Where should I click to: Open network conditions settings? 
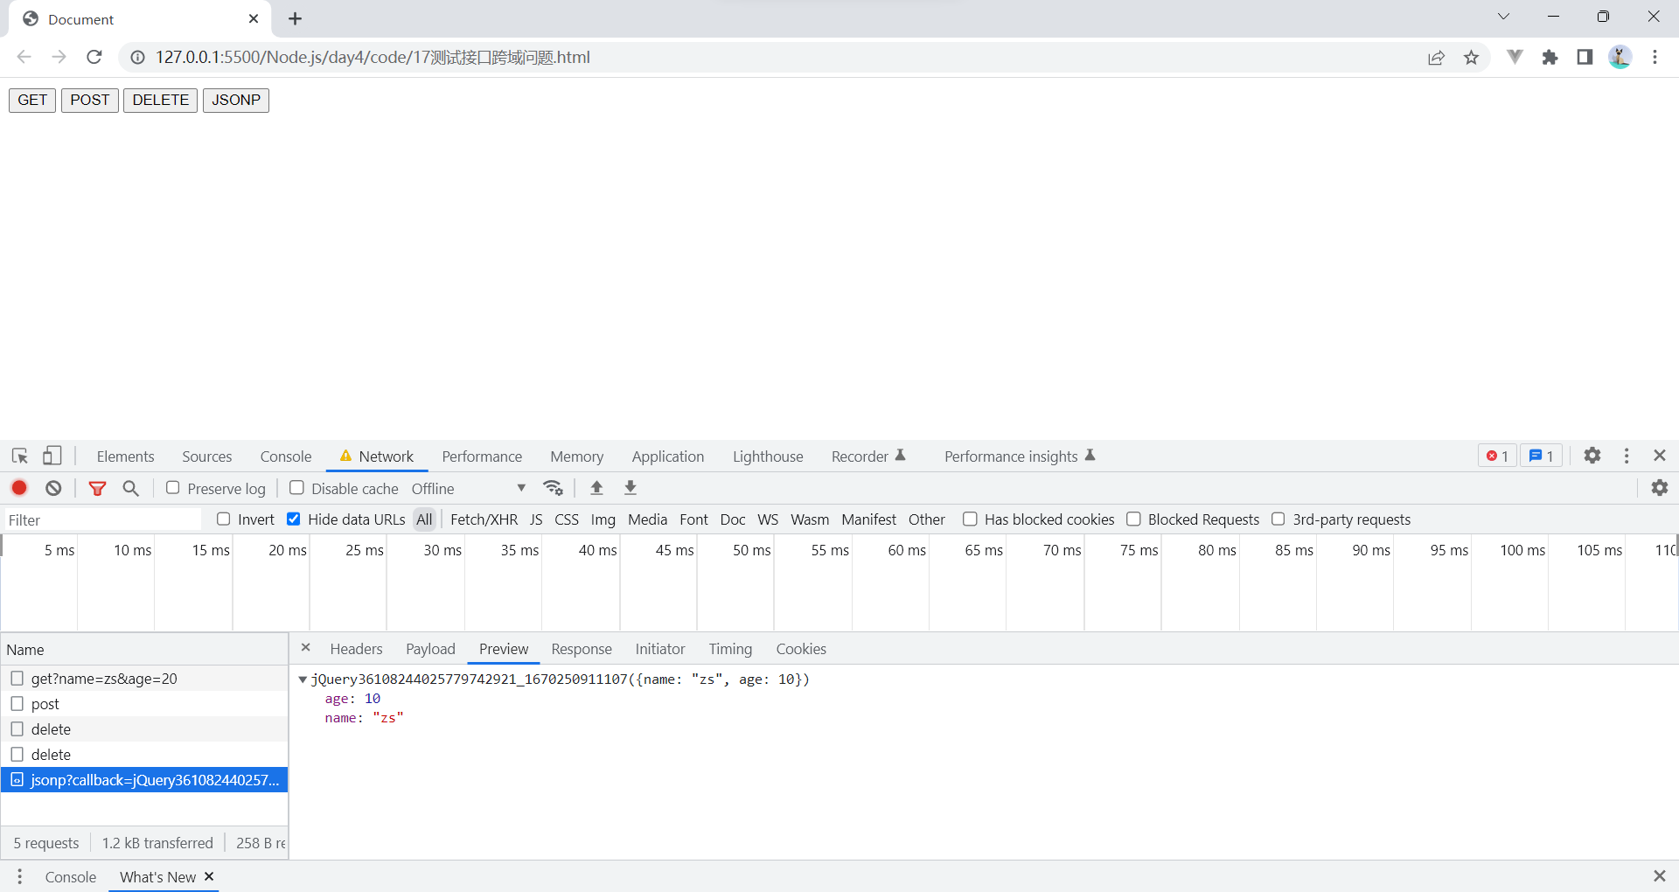[553, 488]
